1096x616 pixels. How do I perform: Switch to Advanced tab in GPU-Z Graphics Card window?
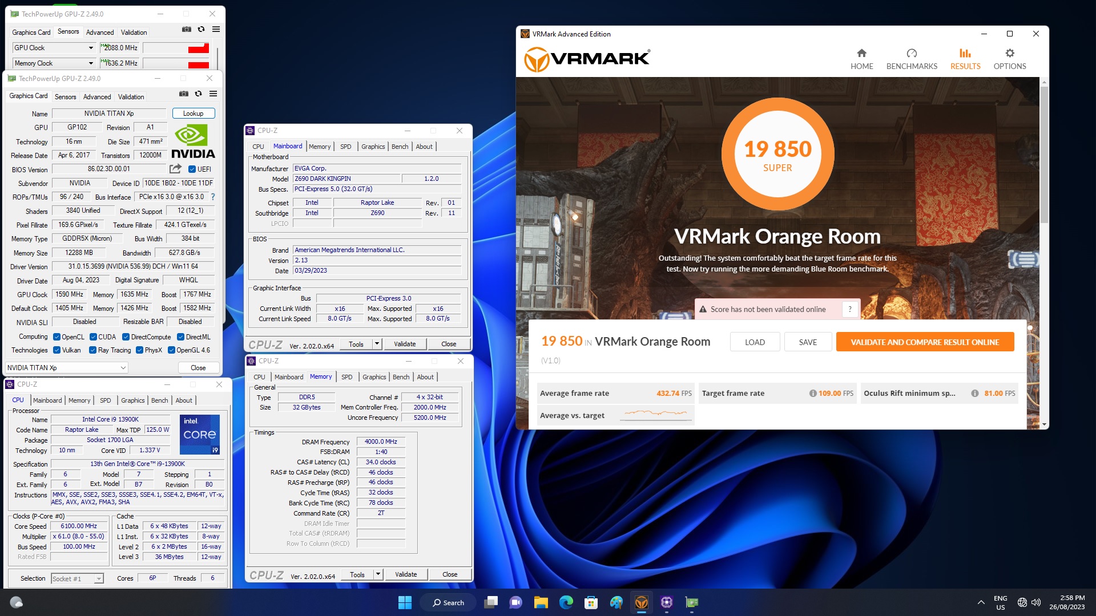(x=97, y=97)
